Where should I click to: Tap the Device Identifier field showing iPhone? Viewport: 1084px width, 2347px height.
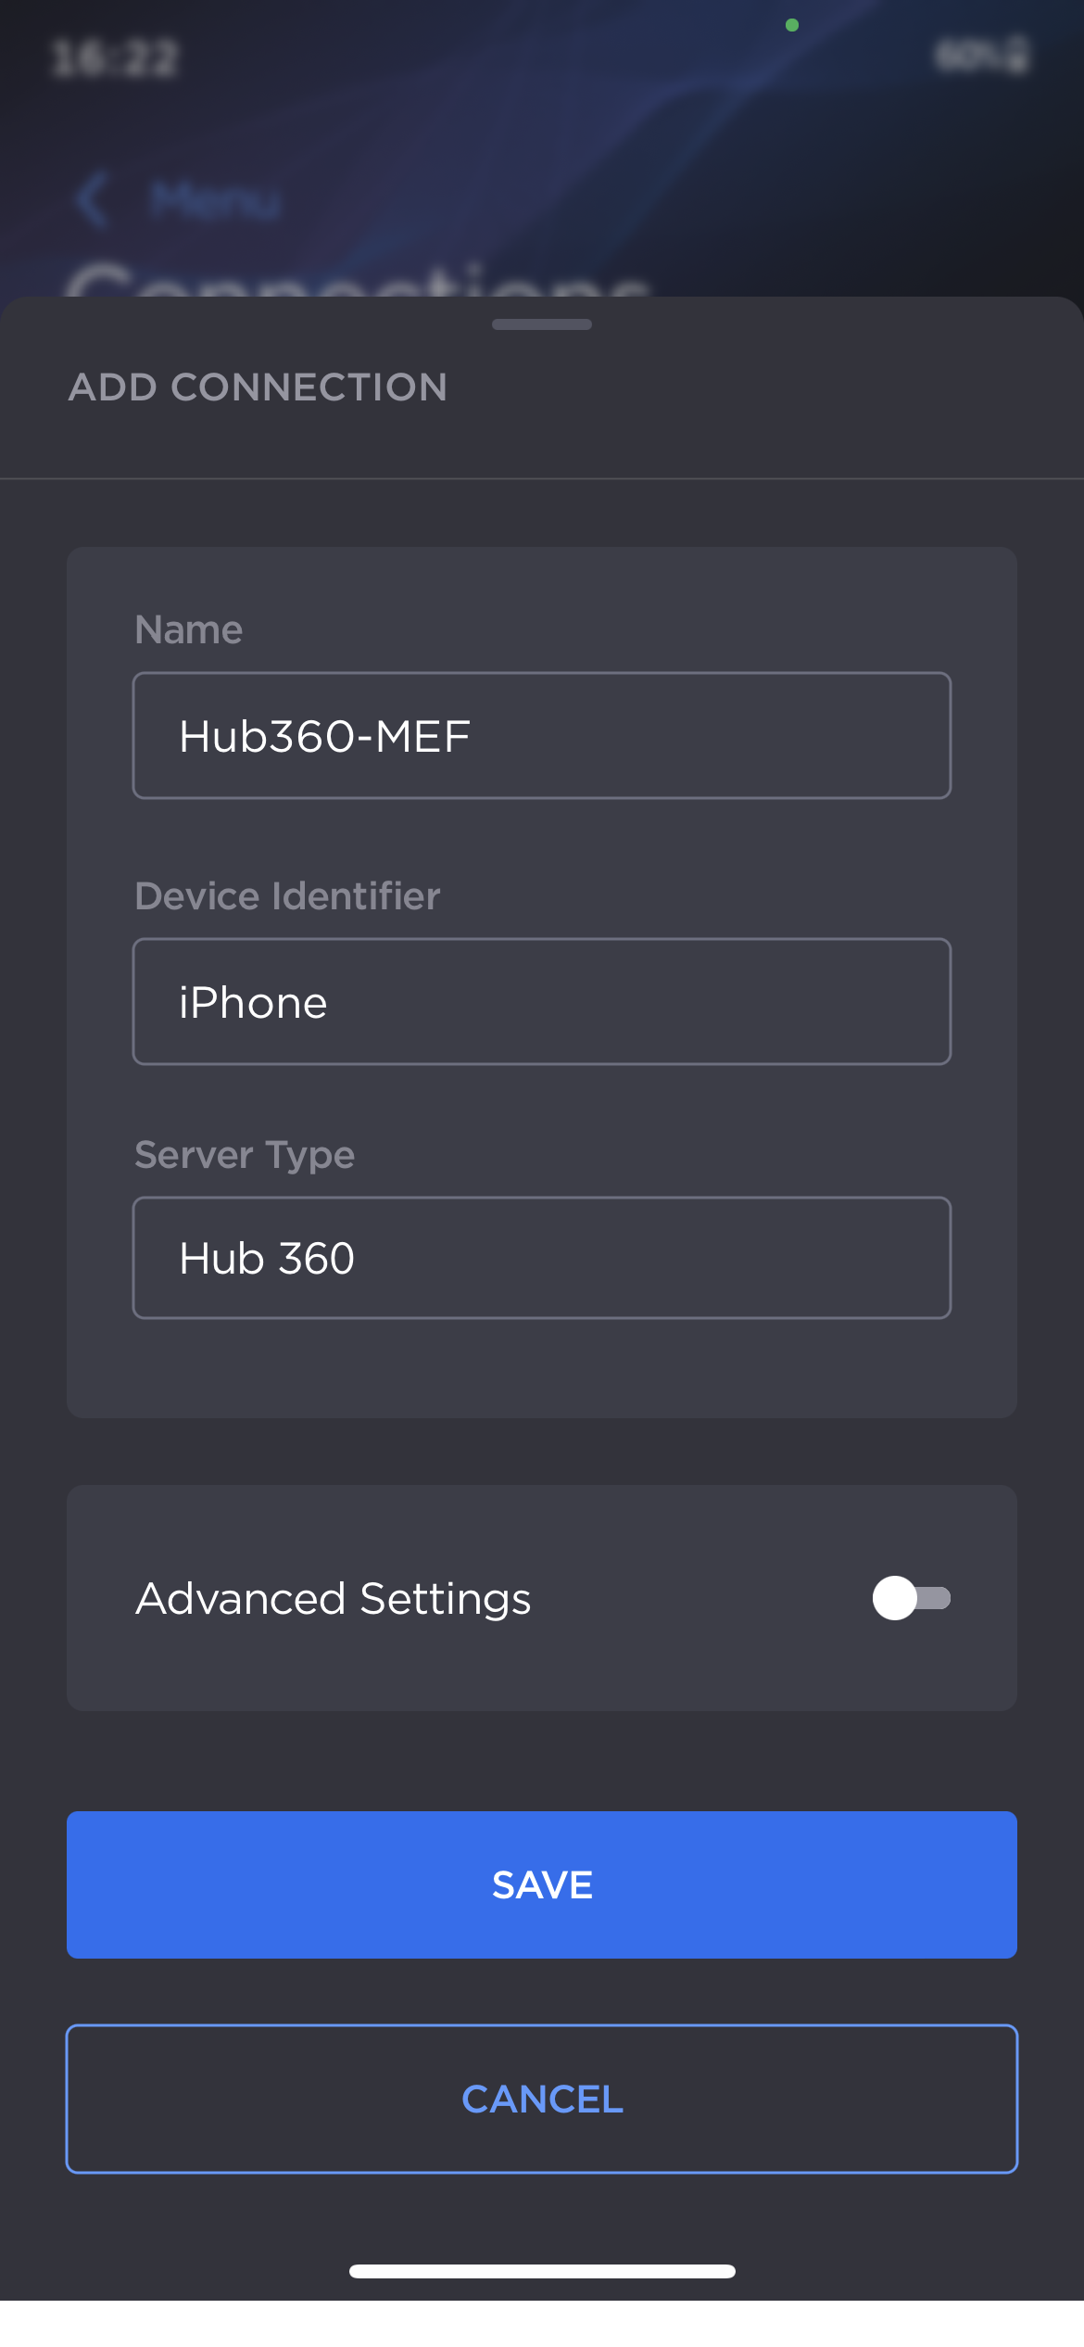[541, 1001]
